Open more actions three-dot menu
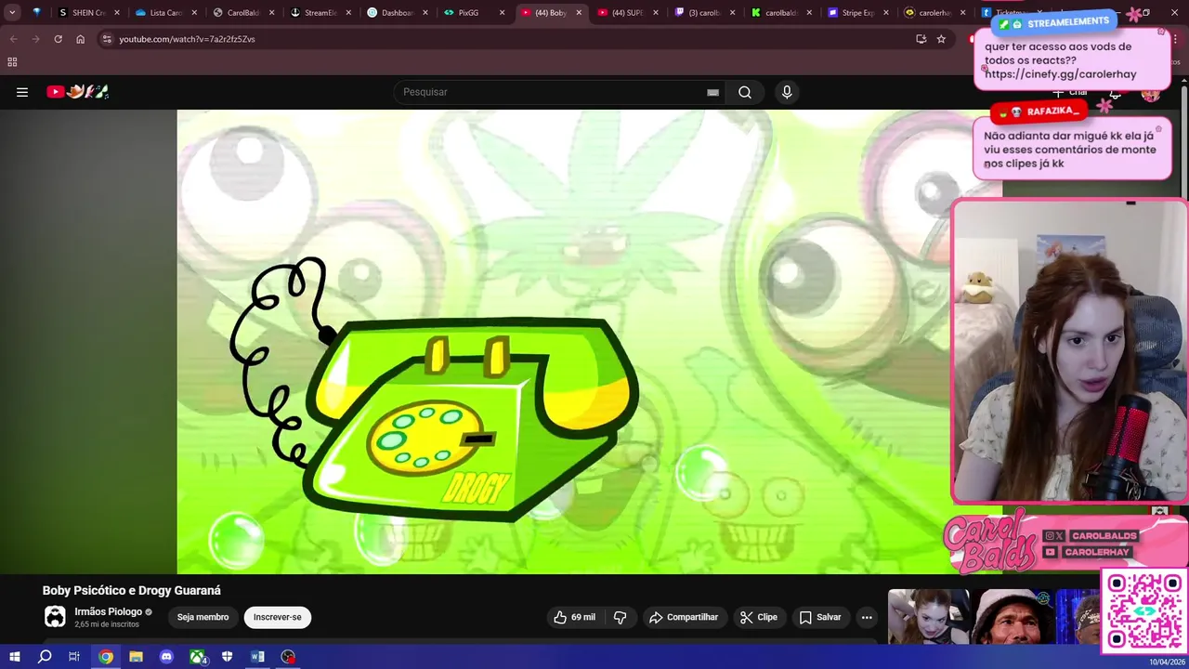The image size is (1189, 669). point(867,617)
